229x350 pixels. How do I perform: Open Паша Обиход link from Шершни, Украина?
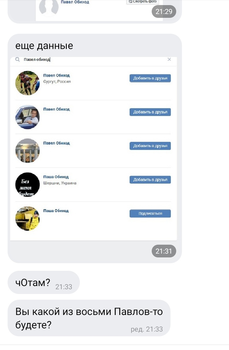pos(56,177)
